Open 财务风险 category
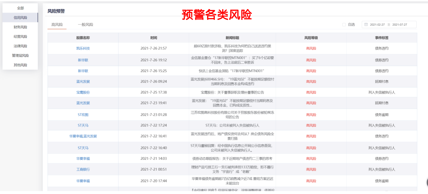This screenshot has height=194, width=428. (20, 27)
